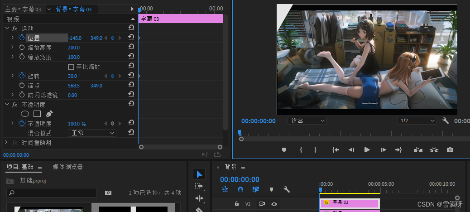This screenshot has height=212, width=470.
Task: Expand the 时间重映射 effect group
Action: point(6,143)
